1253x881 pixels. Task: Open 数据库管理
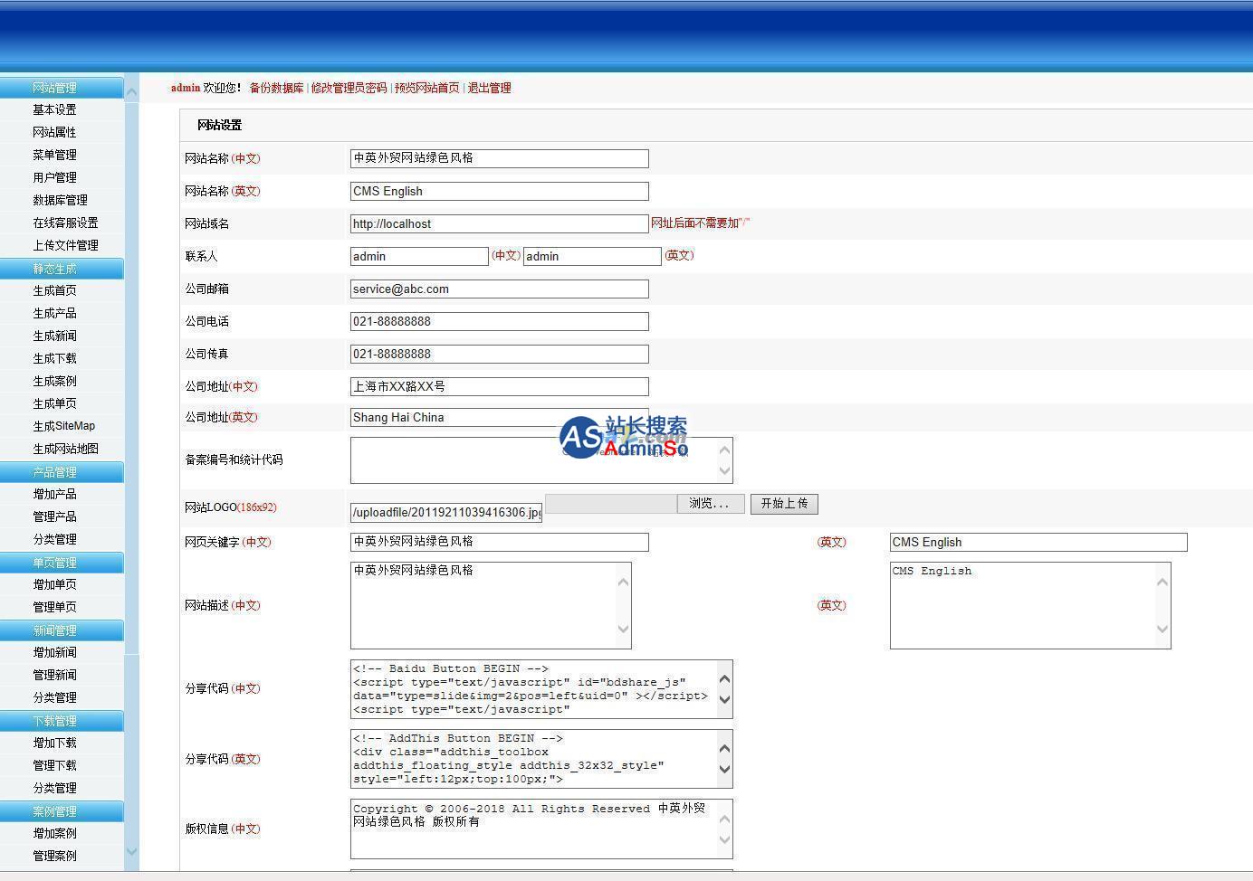point(60,200)
